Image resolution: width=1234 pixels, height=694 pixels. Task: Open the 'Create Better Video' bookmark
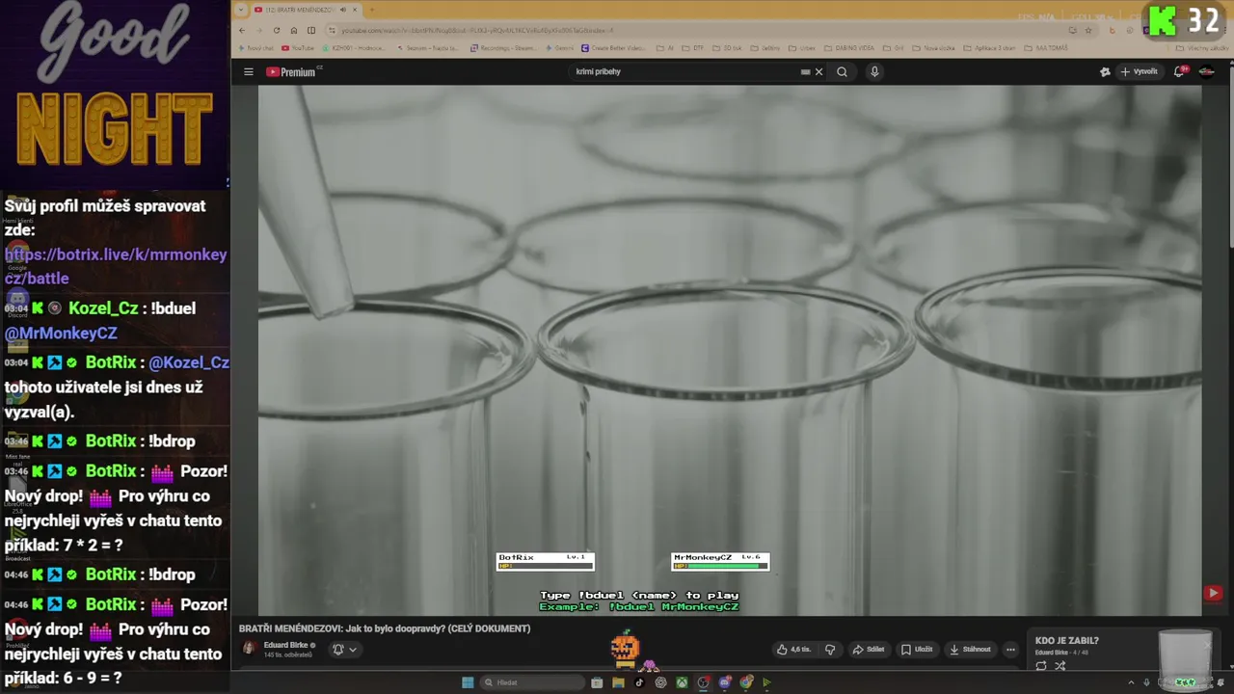(x=614, y=47)
